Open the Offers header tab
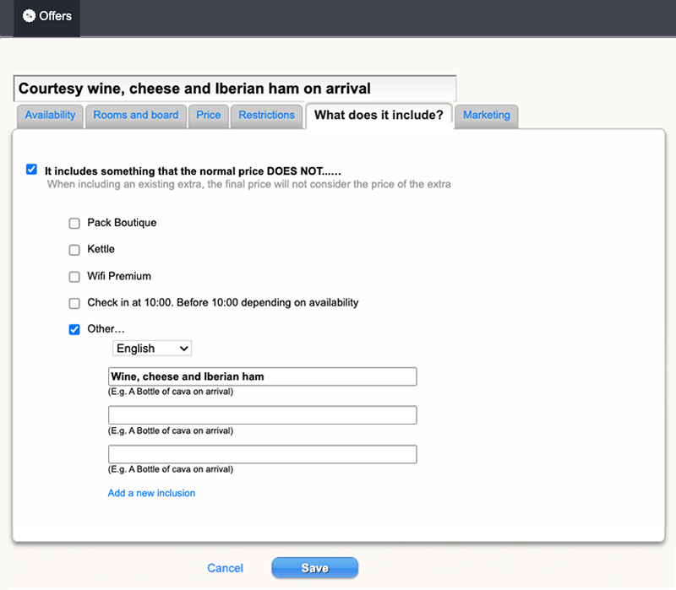Image resolution: width=676 pixels, height=590 pixels. pos(47,18)
